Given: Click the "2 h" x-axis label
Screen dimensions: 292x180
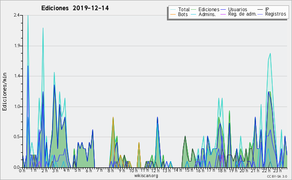Looking at the screenshot, I should click(x=44, y=170).
